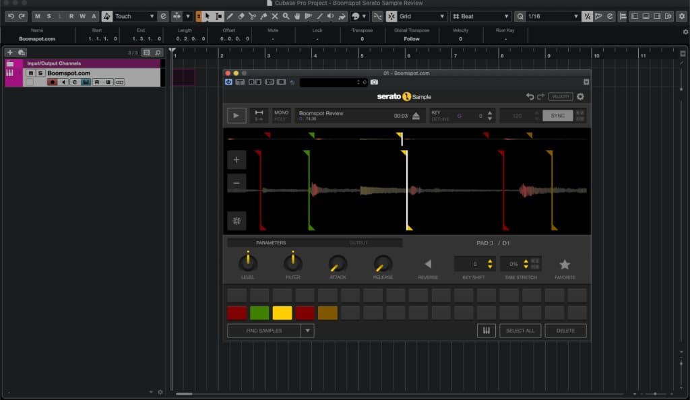Take plugin snapshot with camera icon
The width and height of the screenshot is (690, 400).
[374, 82]
